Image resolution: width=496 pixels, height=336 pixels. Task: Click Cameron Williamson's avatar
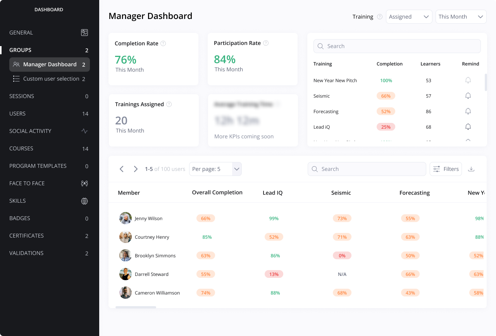coord(126,293)
